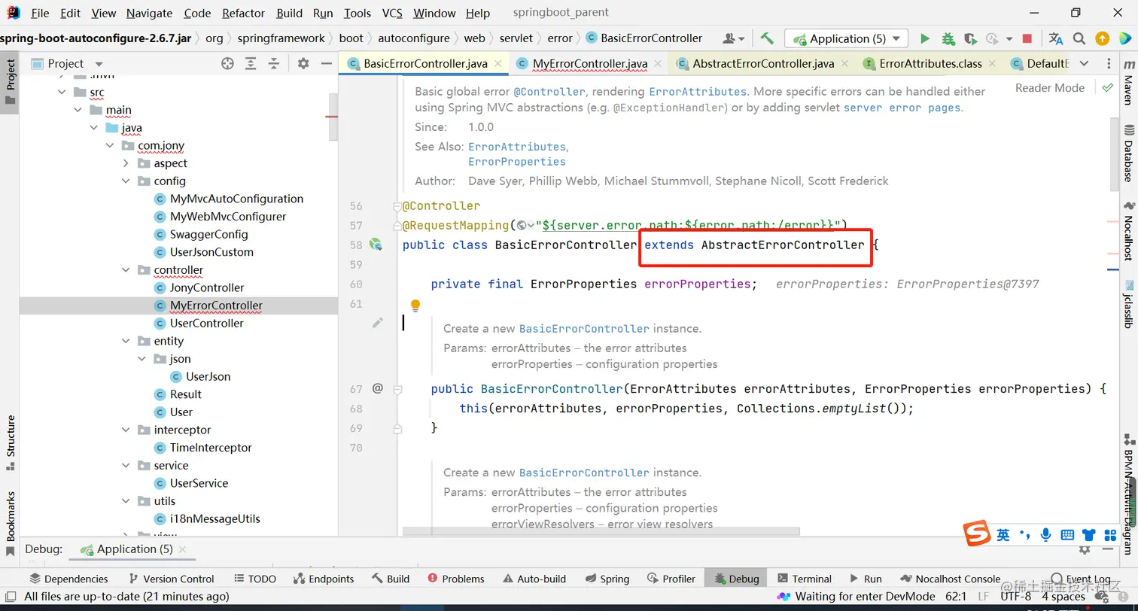Toggle Reader Mode in the editor

click(1049, 88)
